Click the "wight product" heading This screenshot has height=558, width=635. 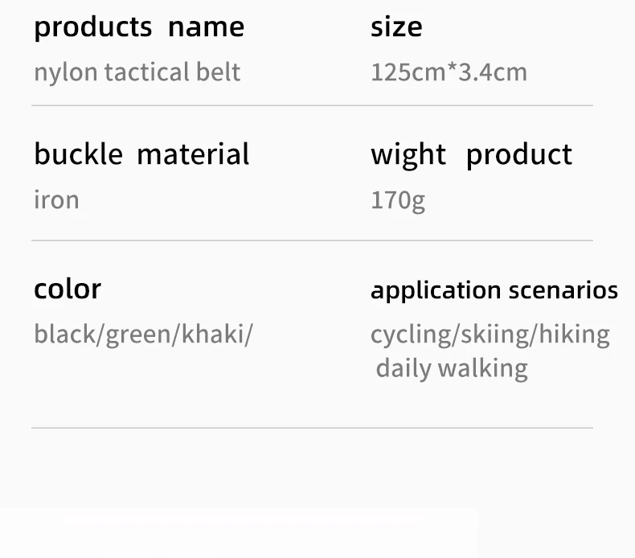pos(471,154)
